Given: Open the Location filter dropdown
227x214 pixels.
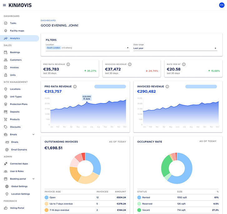Looking at the screenshot, I should 88,48.
